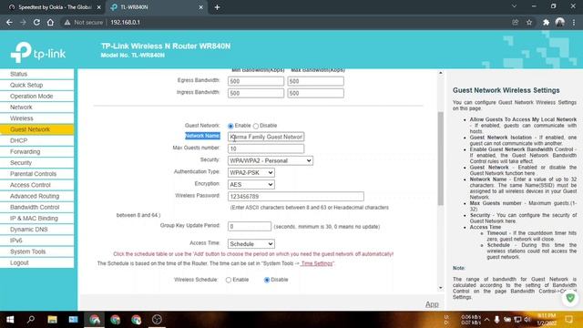The image size is (583, 328).
Task: Open the Forwarding menu item
Action: click(36, 152)
